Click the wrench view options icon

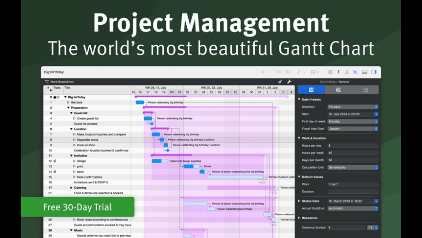point(289,82)
